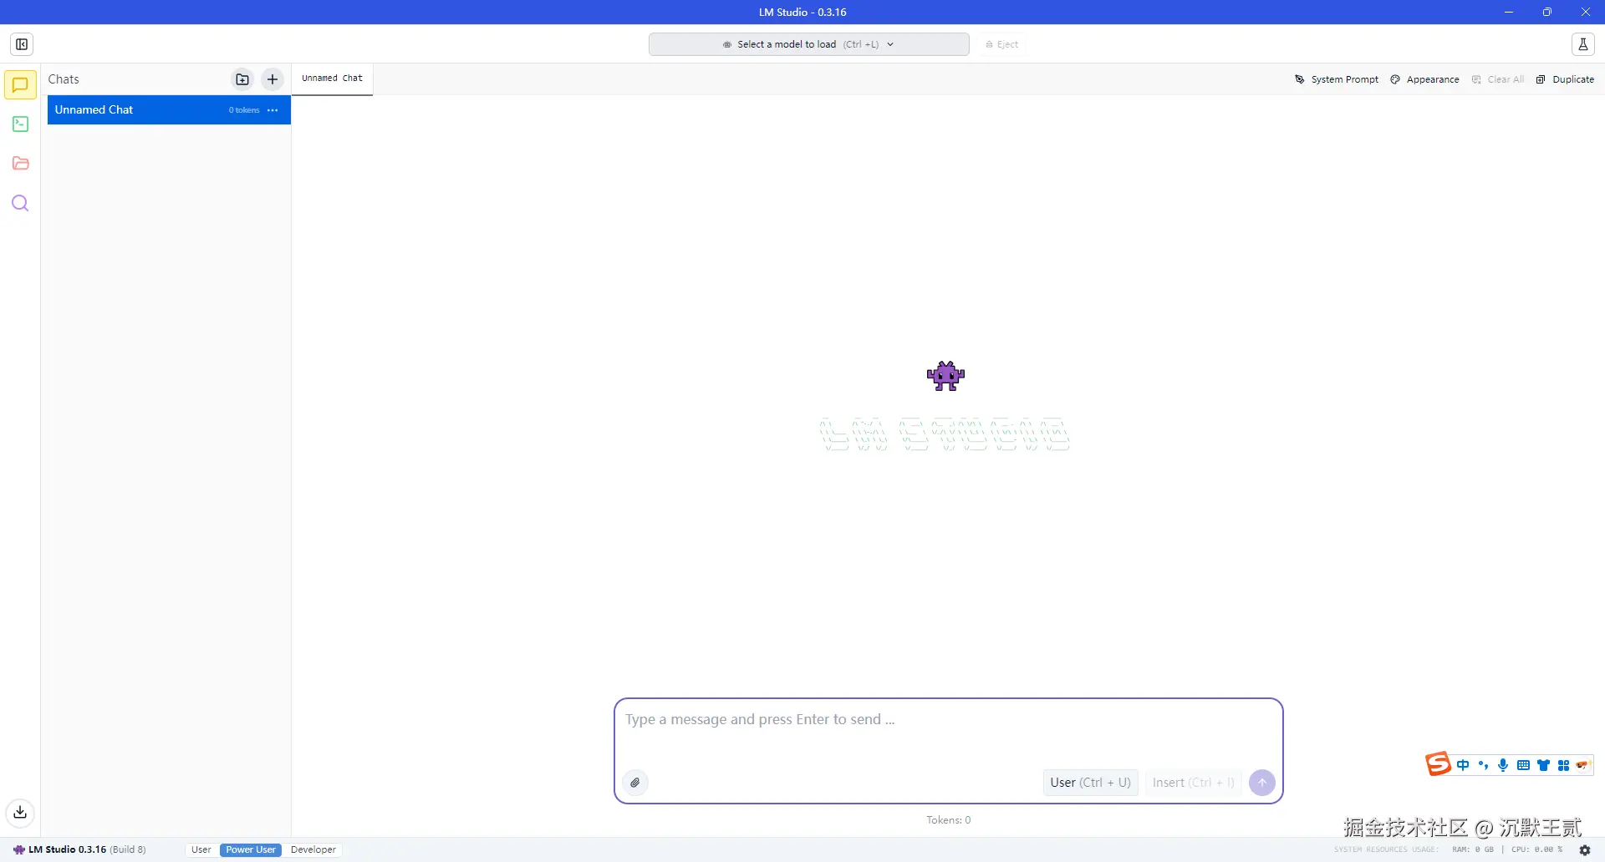Toggle Sogou Chinese input mode
The width and height of the screenshot is (1605, 862).
1463,765
